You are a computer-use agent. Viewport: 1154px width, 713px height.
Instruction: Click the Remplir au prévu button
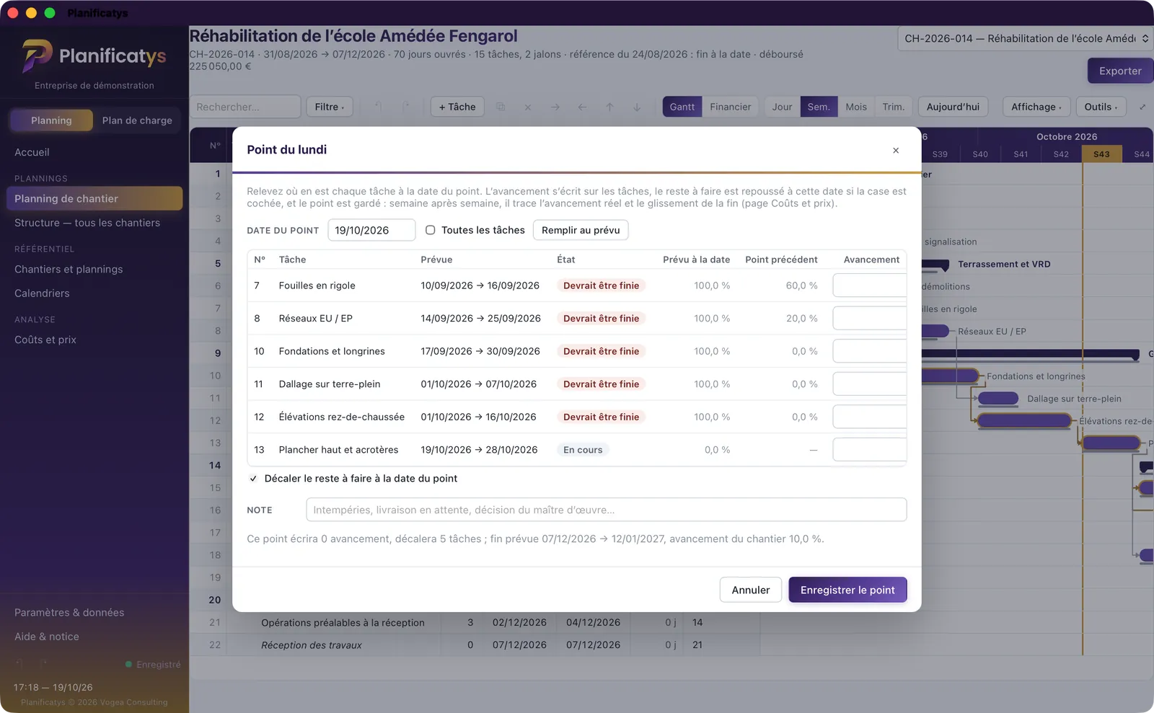(581, 230)
